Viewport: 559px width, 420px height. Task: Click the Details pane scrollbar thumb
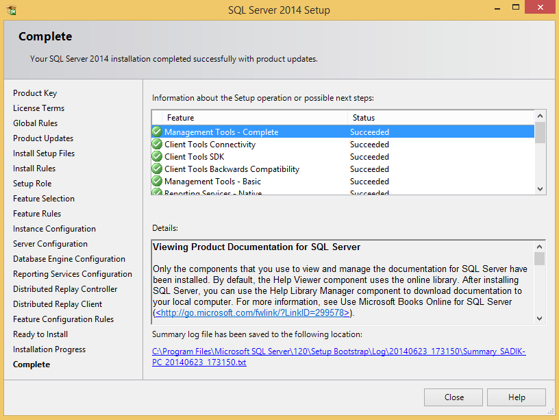(539, 259)
